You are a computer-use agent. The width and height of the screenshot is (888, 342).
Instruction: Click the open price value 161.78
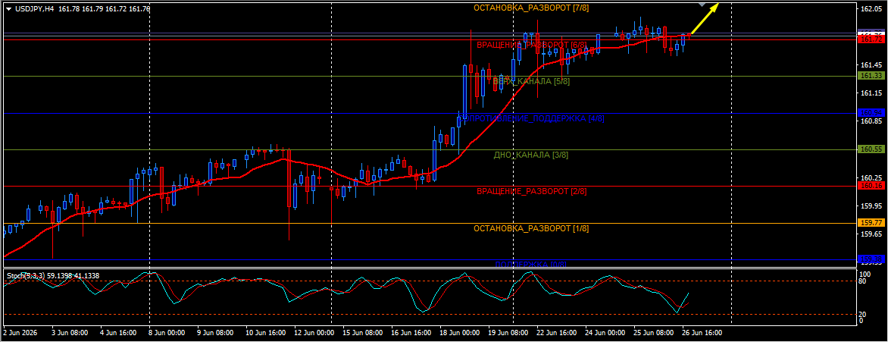(67, 9)
